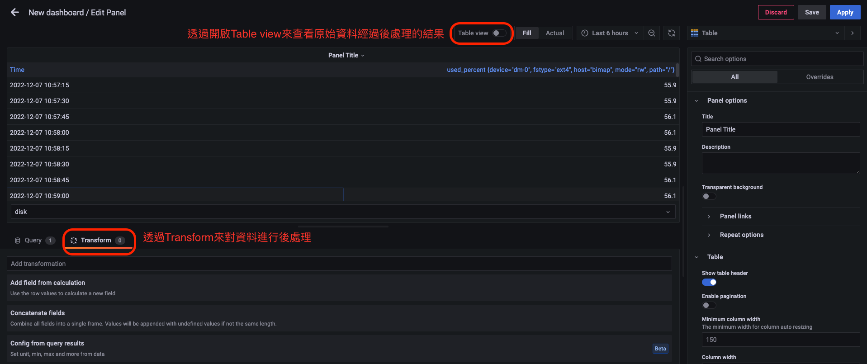Enable the Table view toggle
The height and width of the screenshot is (364, 867).
point(499,33)
